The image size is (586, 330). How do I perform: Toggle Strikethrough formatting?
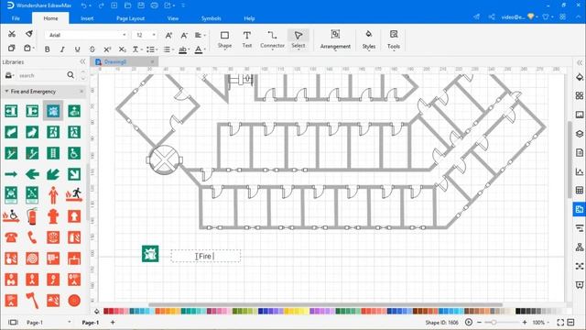[x=92, y=49]
